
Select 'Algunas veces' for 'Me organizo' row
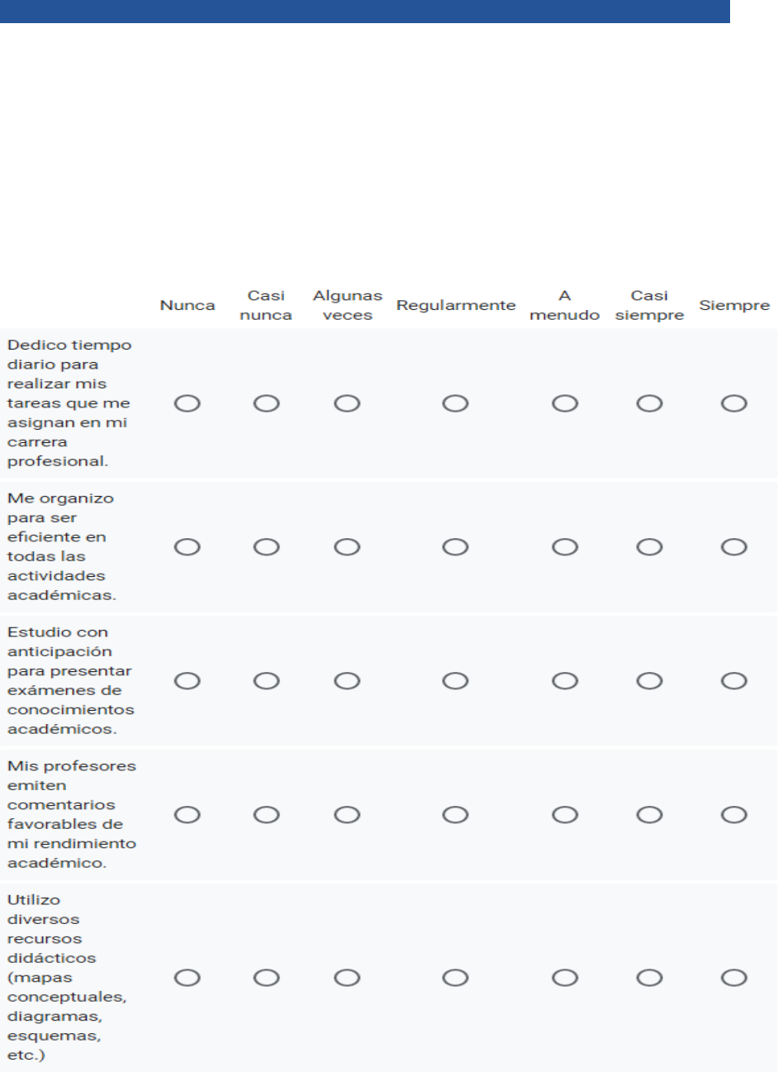(347, 547)
